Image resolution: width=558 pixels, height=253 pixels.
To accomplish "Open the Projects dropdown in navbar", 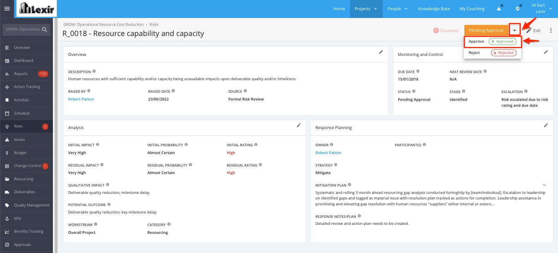I will tap(366, 9).
